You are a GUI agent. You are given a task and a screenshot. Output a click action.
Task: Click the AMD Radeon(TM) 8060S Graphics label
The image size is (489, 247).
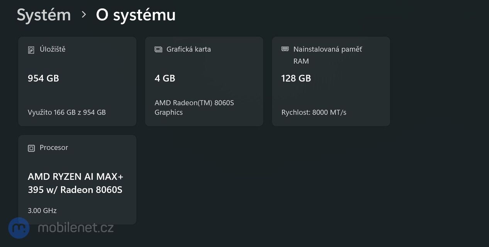pos(194,107)
